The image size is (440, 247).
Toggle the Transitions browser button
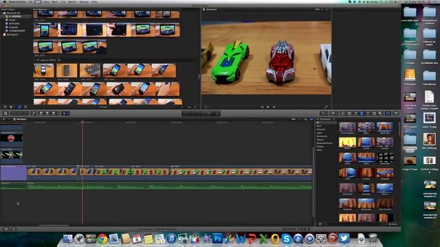[x=362, y=113]
